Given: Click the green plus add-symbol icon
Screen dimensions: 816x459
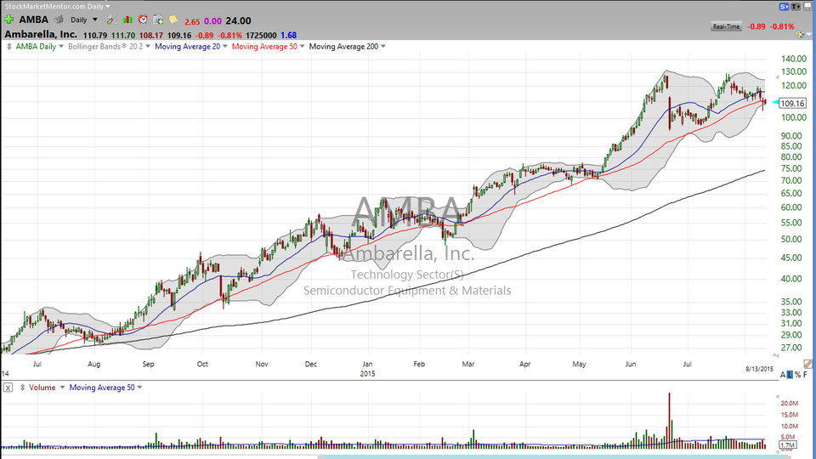Looking at the screenshot, I should point(8,20).
